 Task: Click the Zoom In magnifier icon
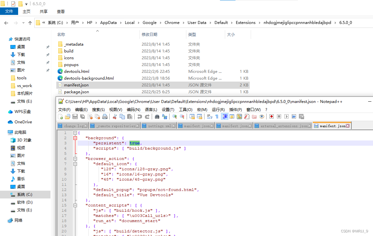coord(175,117)
